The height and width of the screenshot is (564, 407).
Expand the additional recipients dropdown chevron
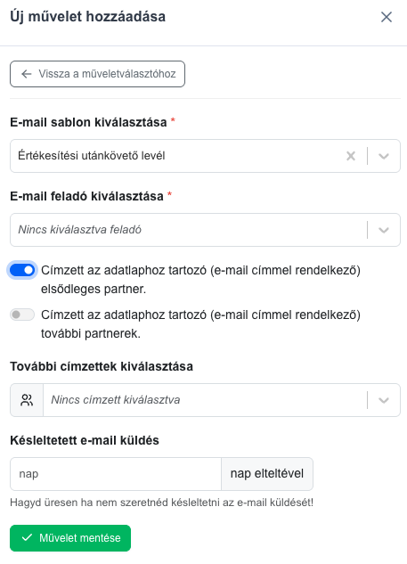tap(384, 400)
